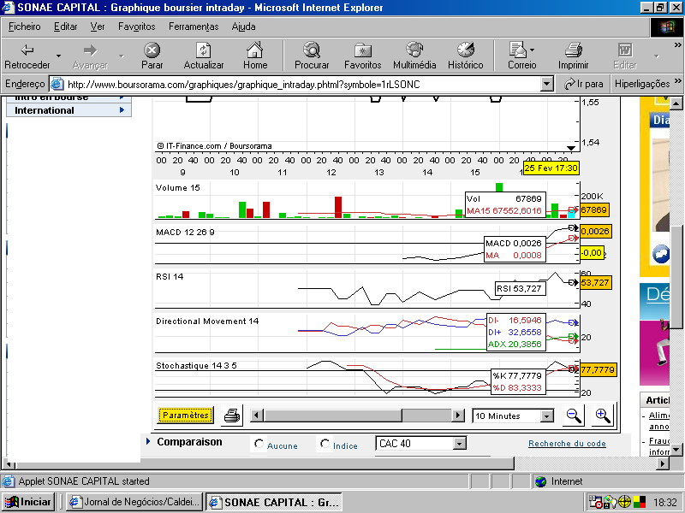Click the MACD 12 26 9 label

pyautogui.click(x=185, y=232)
